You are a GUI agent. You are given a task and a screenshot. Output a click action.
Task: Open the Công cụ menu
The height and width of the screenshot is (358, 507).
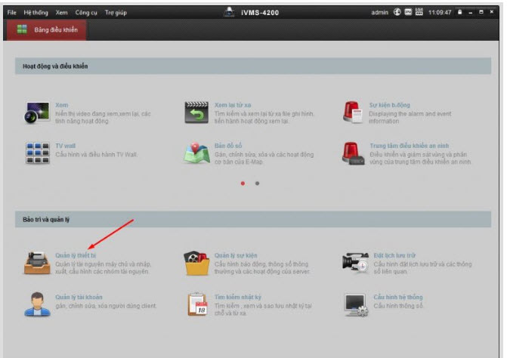coord(85,13)
